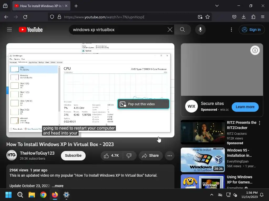Bookmark this page with the star
The height and width of the screenshot is (201, 269).
[x=208, y=17]
